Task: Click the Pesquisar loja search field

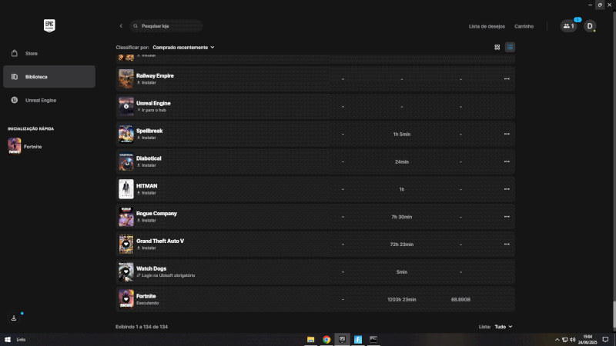Action: [x=166, y=26]
